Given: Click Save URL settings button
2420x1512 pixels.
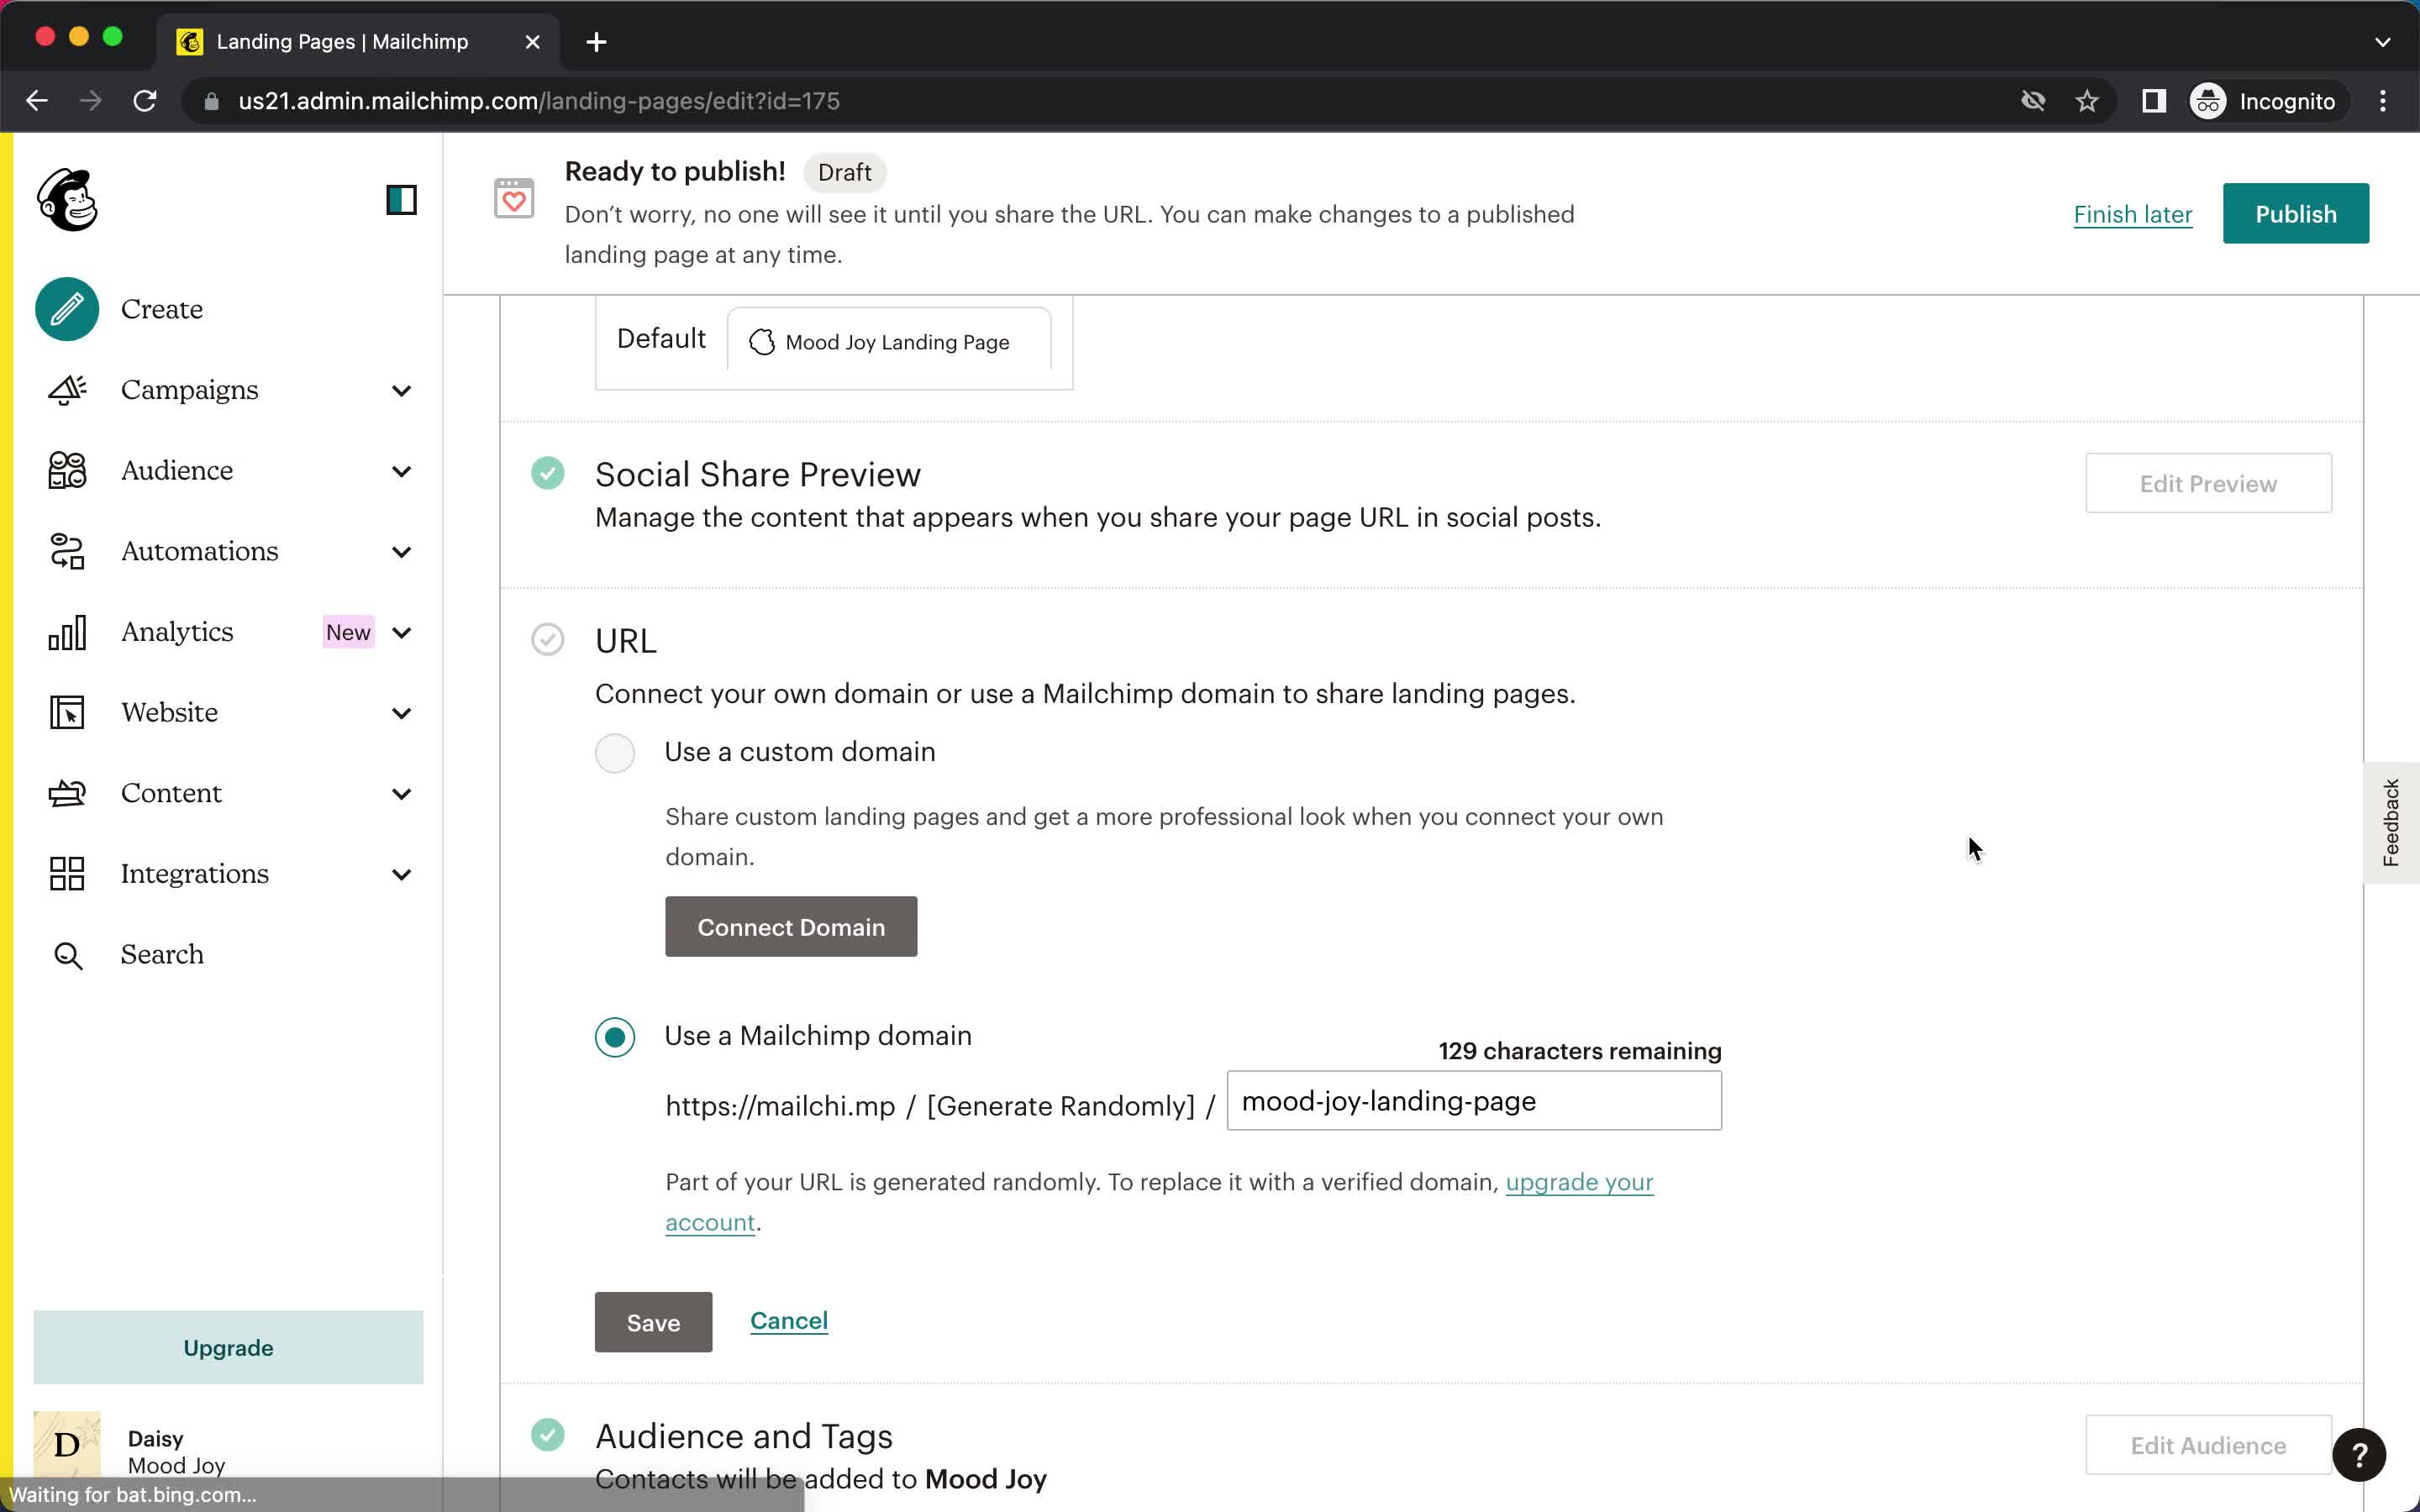Looking at the screenshot, I should coord(651,1320).
